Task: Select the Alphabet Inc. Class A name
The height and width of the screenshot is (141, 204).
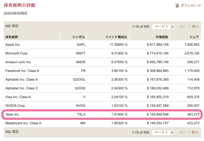Action: click(21, 79)
